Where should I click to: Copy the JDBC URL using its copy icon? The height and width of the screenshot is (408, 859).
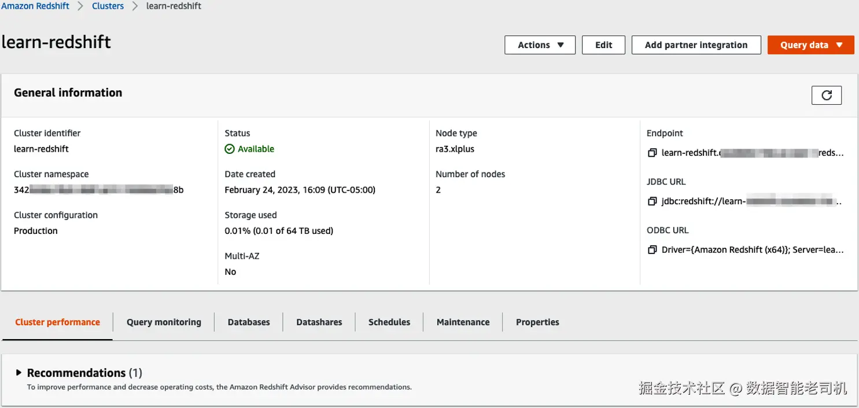(652, 201)
